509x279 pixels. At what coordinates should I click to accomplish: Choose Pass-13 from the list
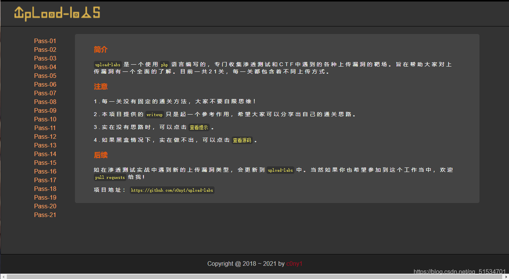(45, 145)
